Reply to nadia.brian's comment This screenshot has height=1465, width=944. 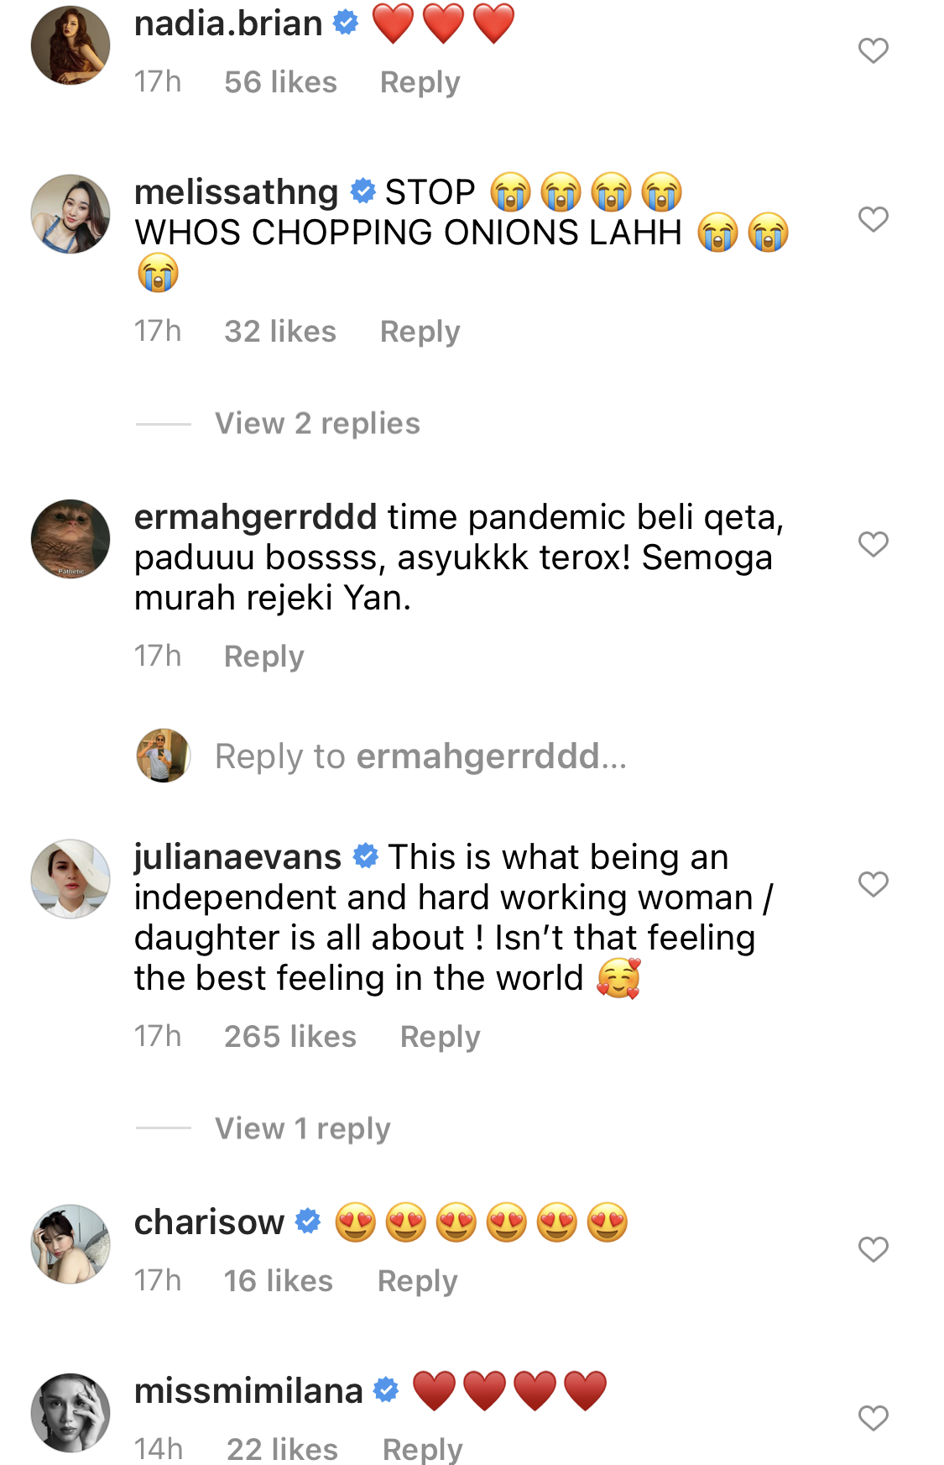420,83
